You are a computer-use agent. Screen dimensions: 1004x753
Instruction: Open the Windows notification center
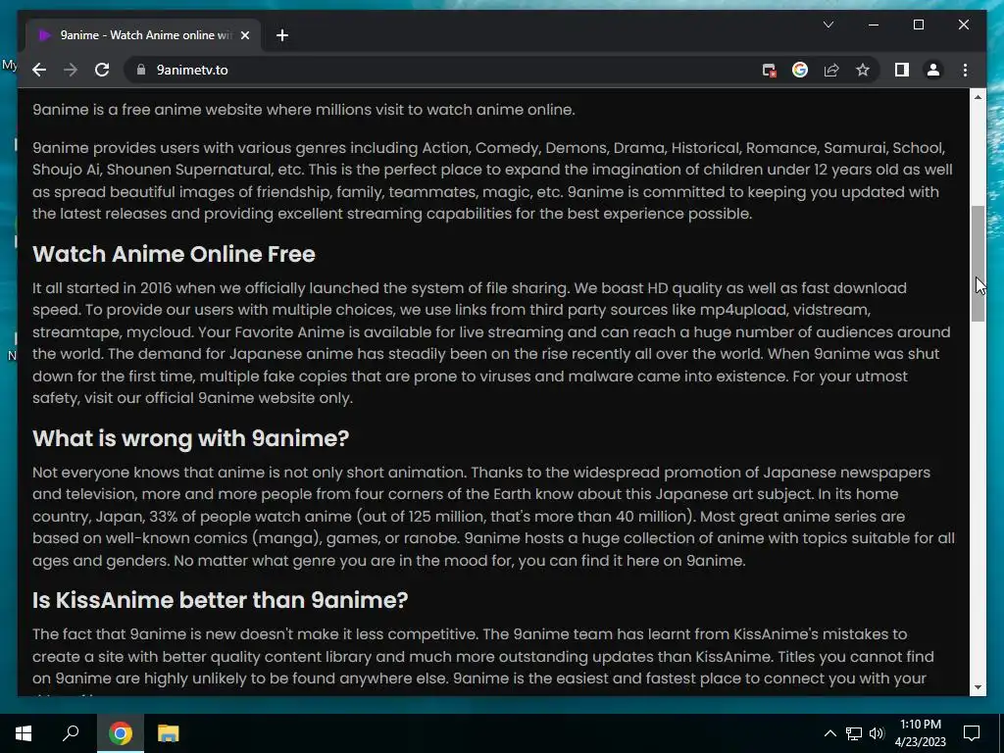972,733
